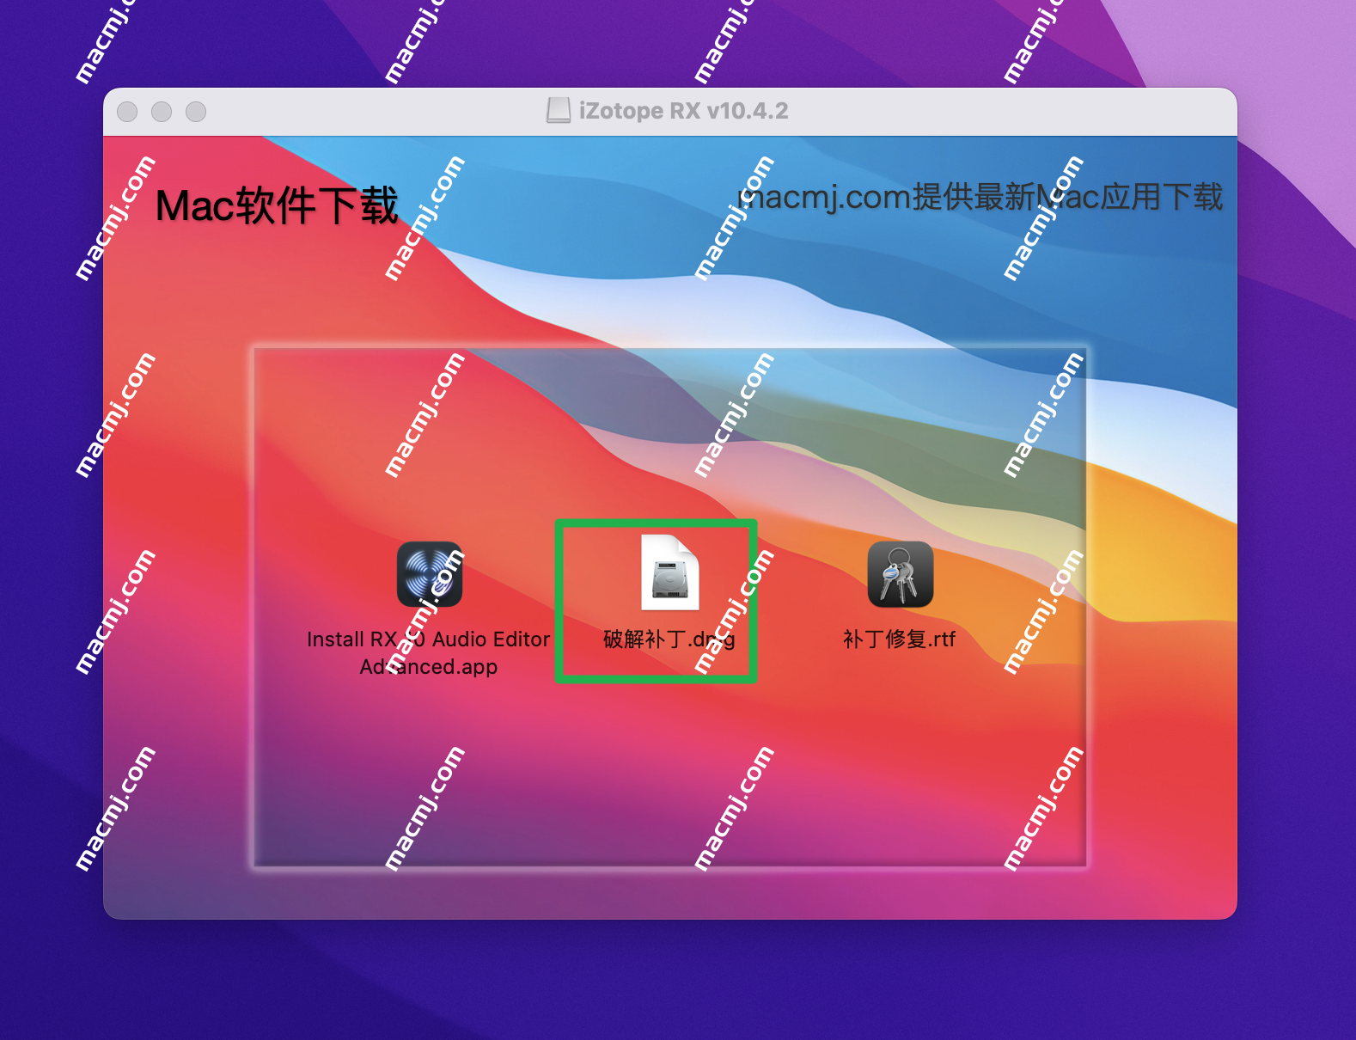Click the file name '破解补丁.dmg'

click(x=669, y=639)
